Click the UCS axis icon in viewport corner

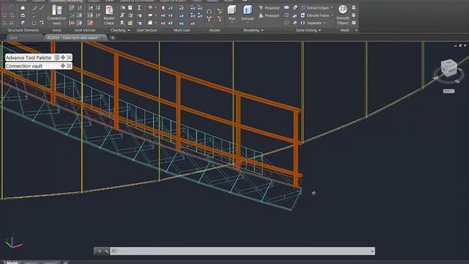click(x=13, y=241)
